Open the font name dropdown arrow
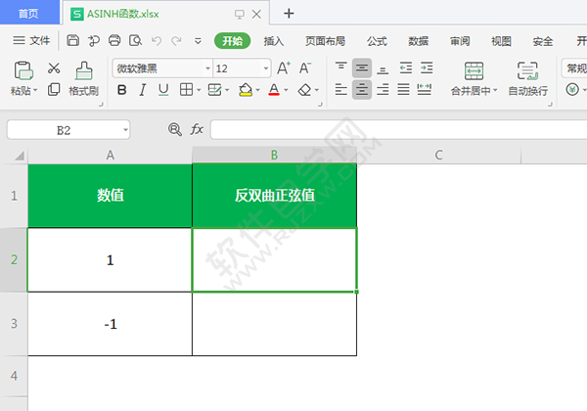The height and width of the screenshot is (411, 587). click(x=207, y=68)
